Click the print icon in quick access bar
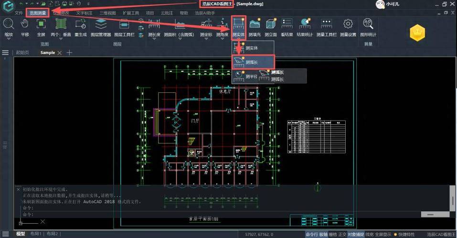The height and width of the screenshot is (238, 457). pyautogui.click(x=64, y=4)
